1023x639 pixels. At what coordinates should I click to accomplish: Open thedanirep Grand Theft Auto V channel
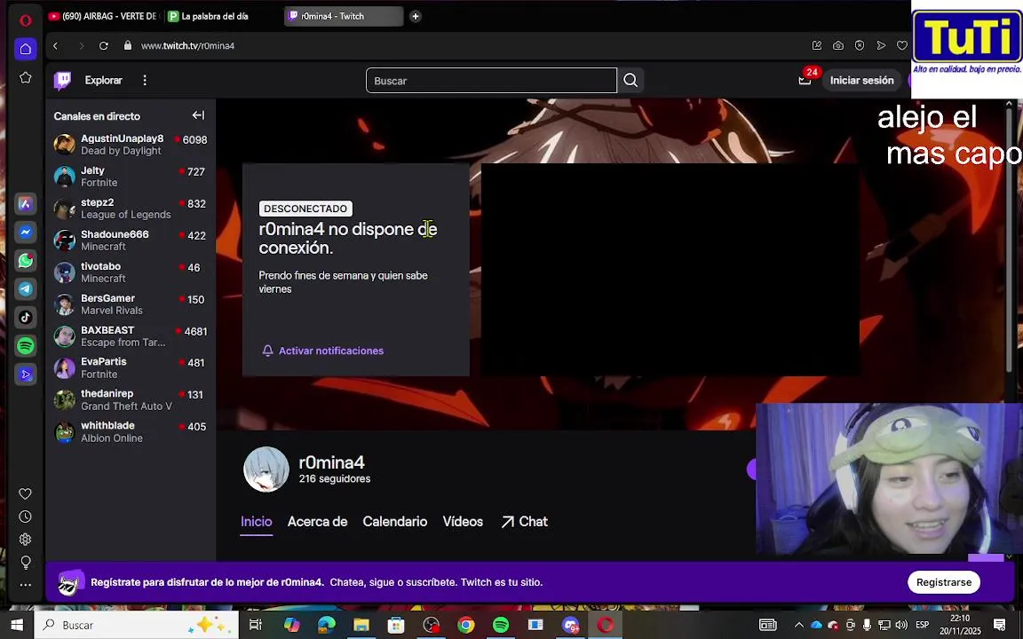coord(131,399)
